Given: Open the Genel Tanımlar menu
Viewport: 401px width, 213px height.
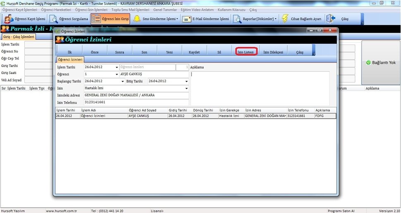Looking at the screenshot, I should coord(165,10).
